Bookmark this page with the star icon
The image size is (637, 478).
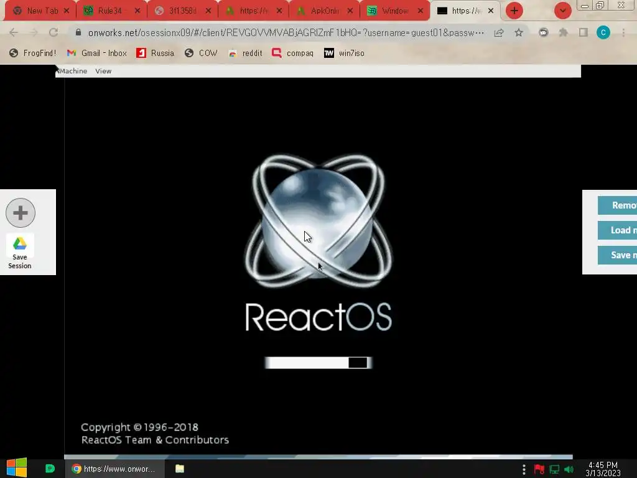pos(519,32)
